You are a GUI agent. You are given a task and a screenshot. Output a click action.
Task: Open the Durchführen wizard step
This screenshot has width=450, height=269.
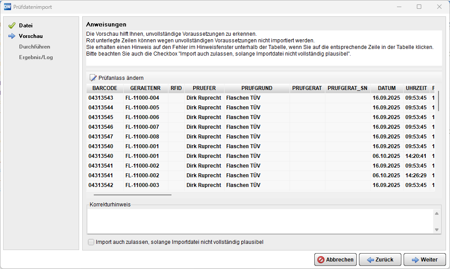[x=34, y=47]
